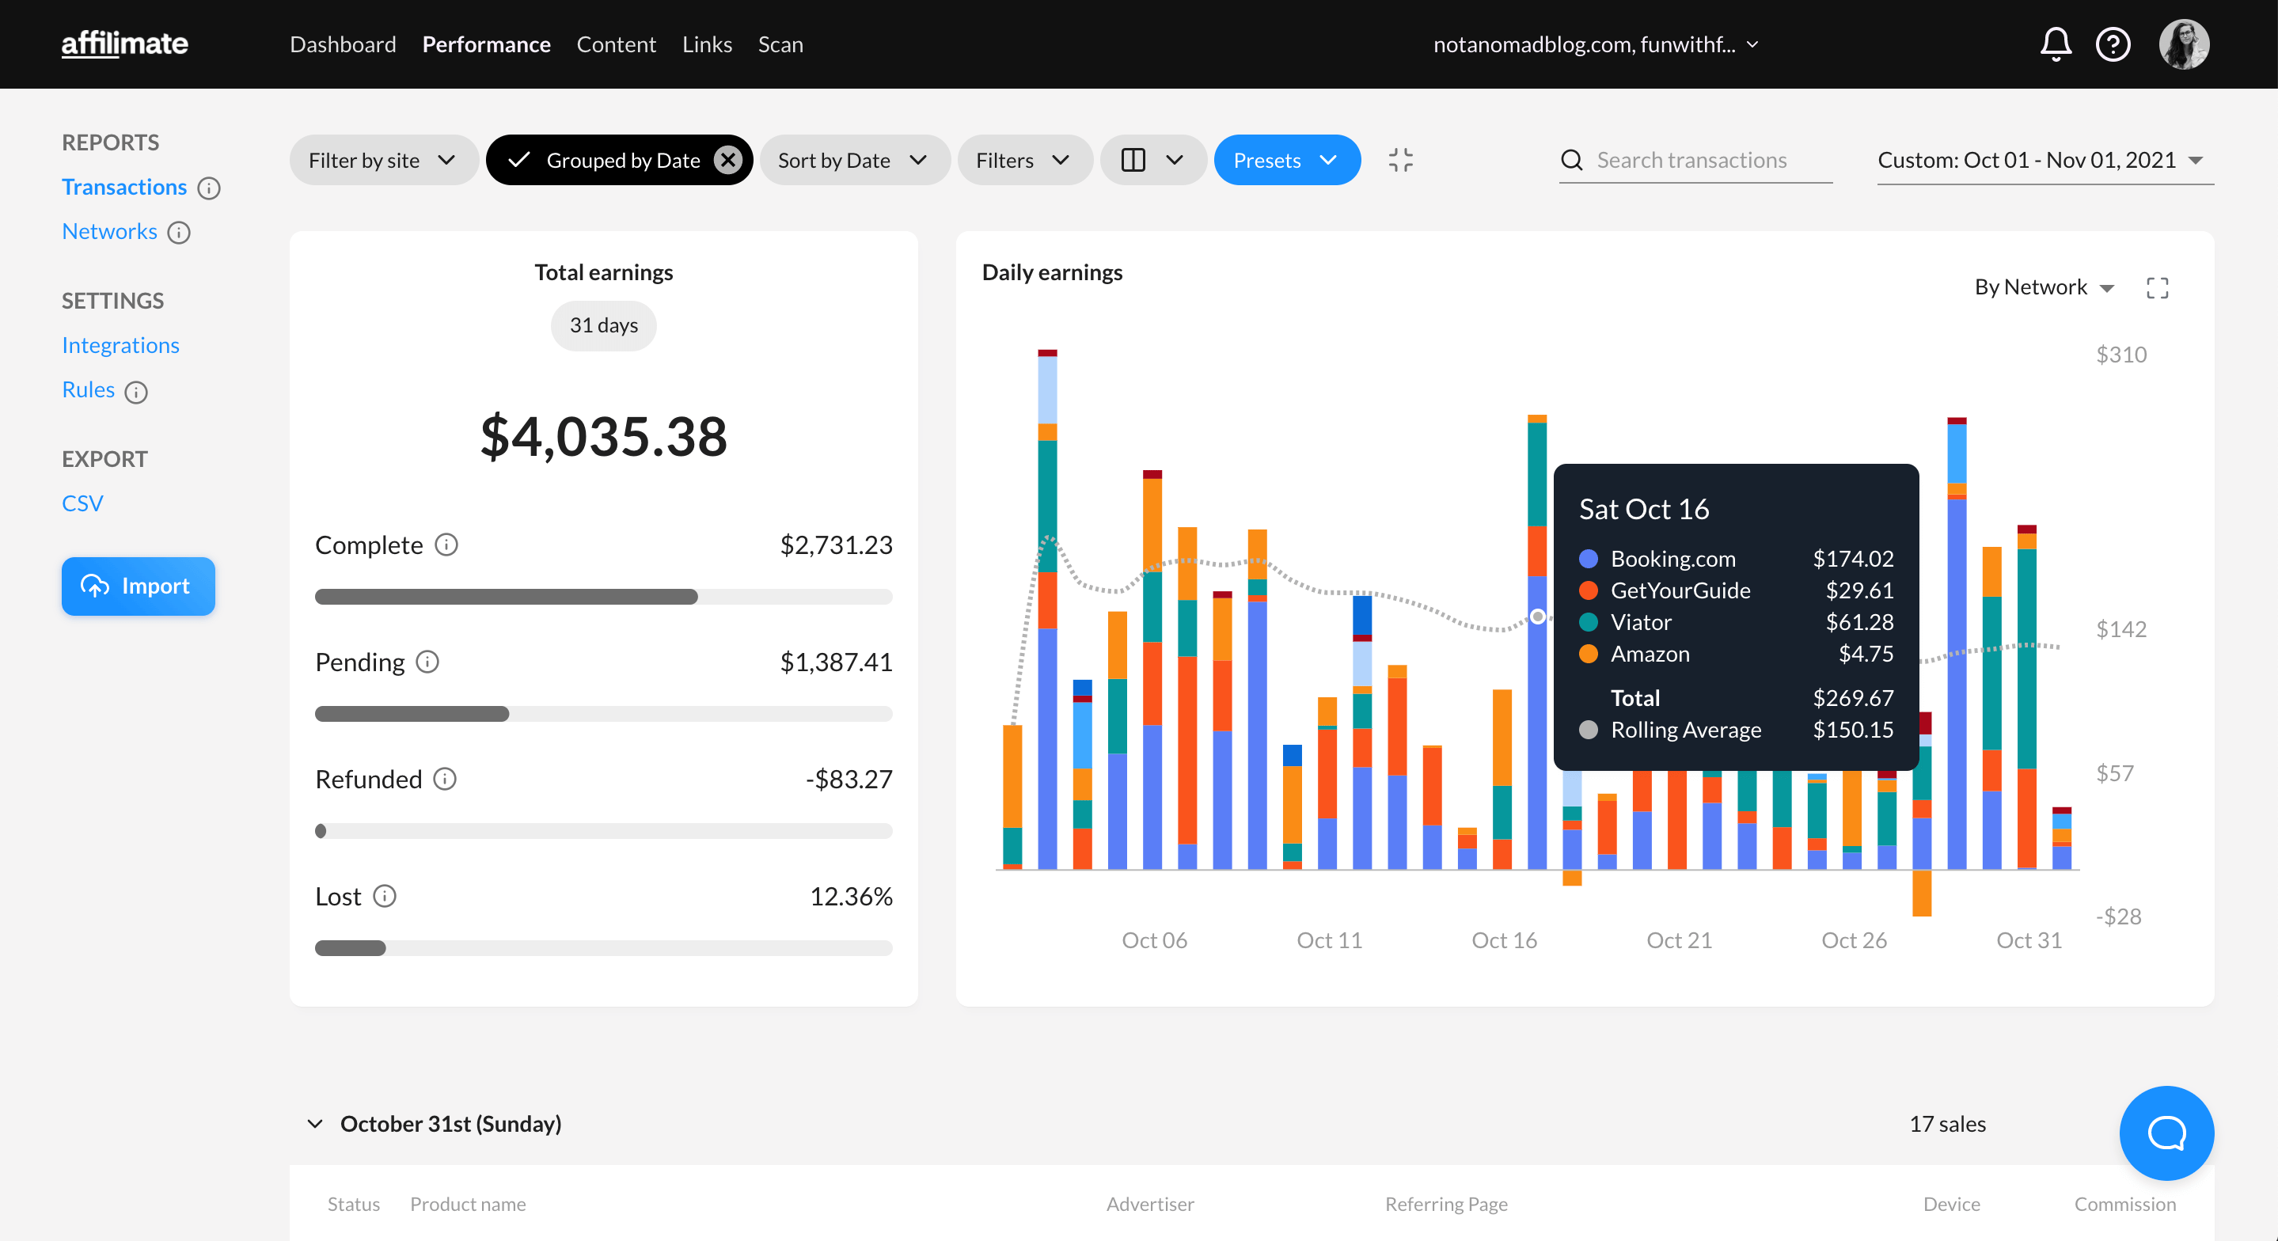Click the Pending earnings progress bar
This screenshot has width=2278, height=1241.
pyautogui.click(x=603, y=714)
